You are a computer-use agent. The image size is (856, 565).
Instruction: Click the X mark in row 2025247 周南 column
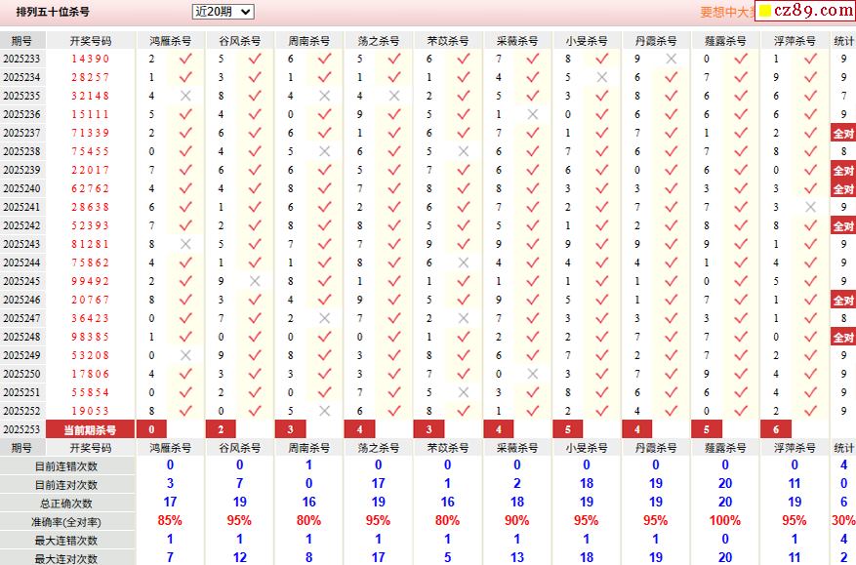[x=324, y=318]
